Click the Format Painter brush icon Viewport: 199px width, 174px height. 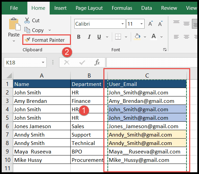[27, 40]
